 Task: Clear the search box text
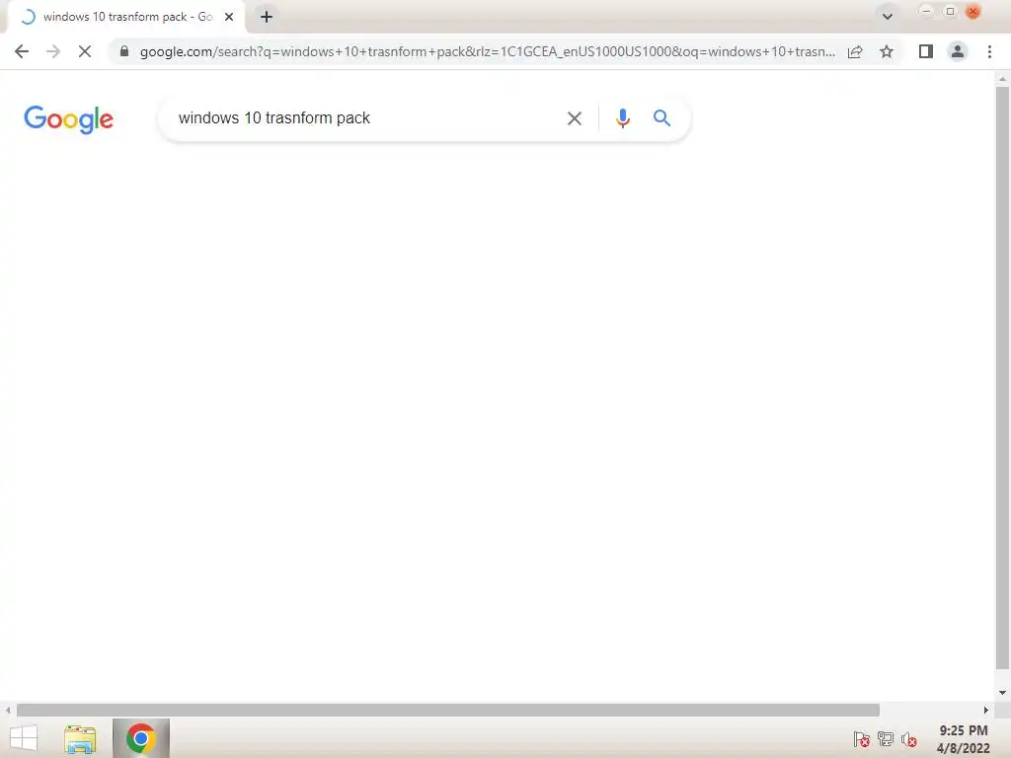(574, 118)
